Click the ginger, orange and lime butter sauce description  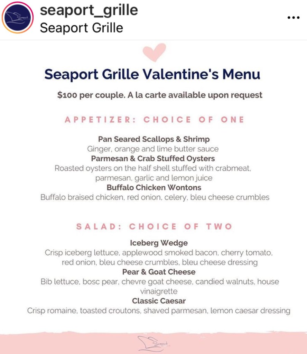click(153, 149)
